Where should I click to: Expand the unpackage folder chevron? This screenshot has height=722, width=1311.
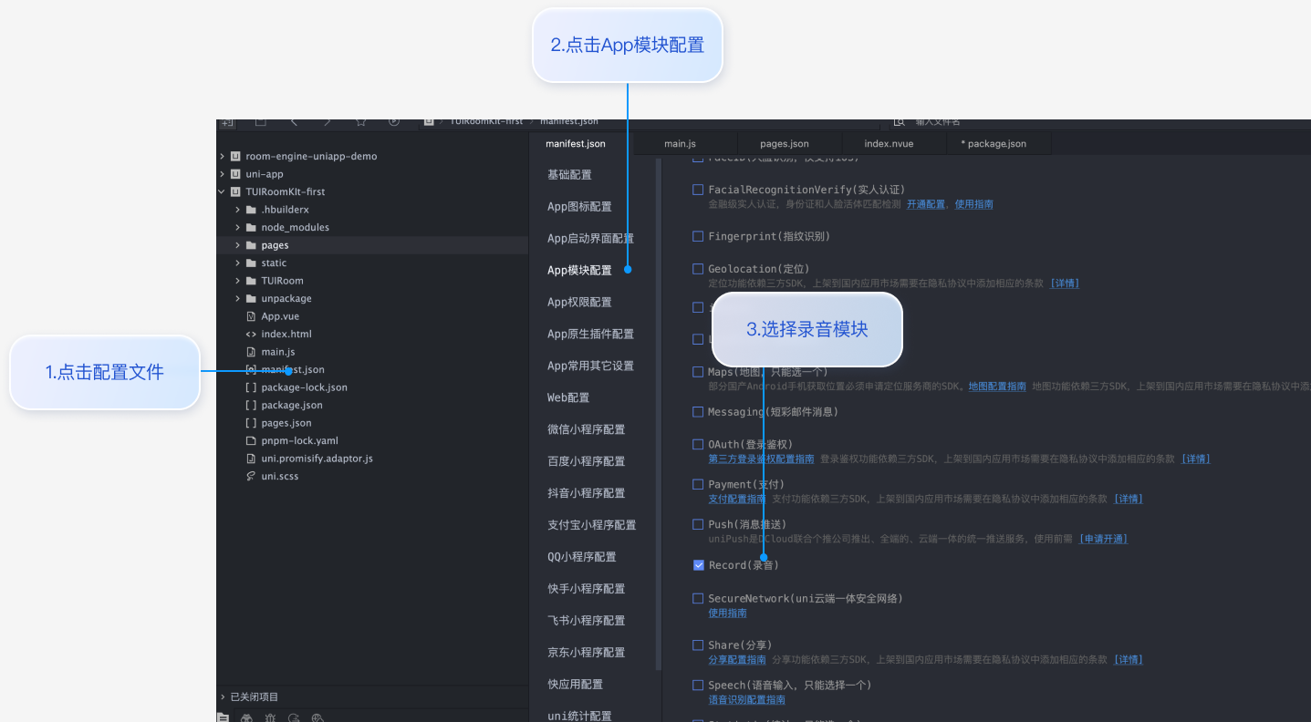(x=238, y=298)
